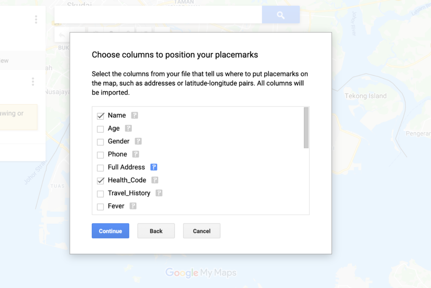The image size is (431, 288).
Task: Click the Continue button
Action: (111, 231)
